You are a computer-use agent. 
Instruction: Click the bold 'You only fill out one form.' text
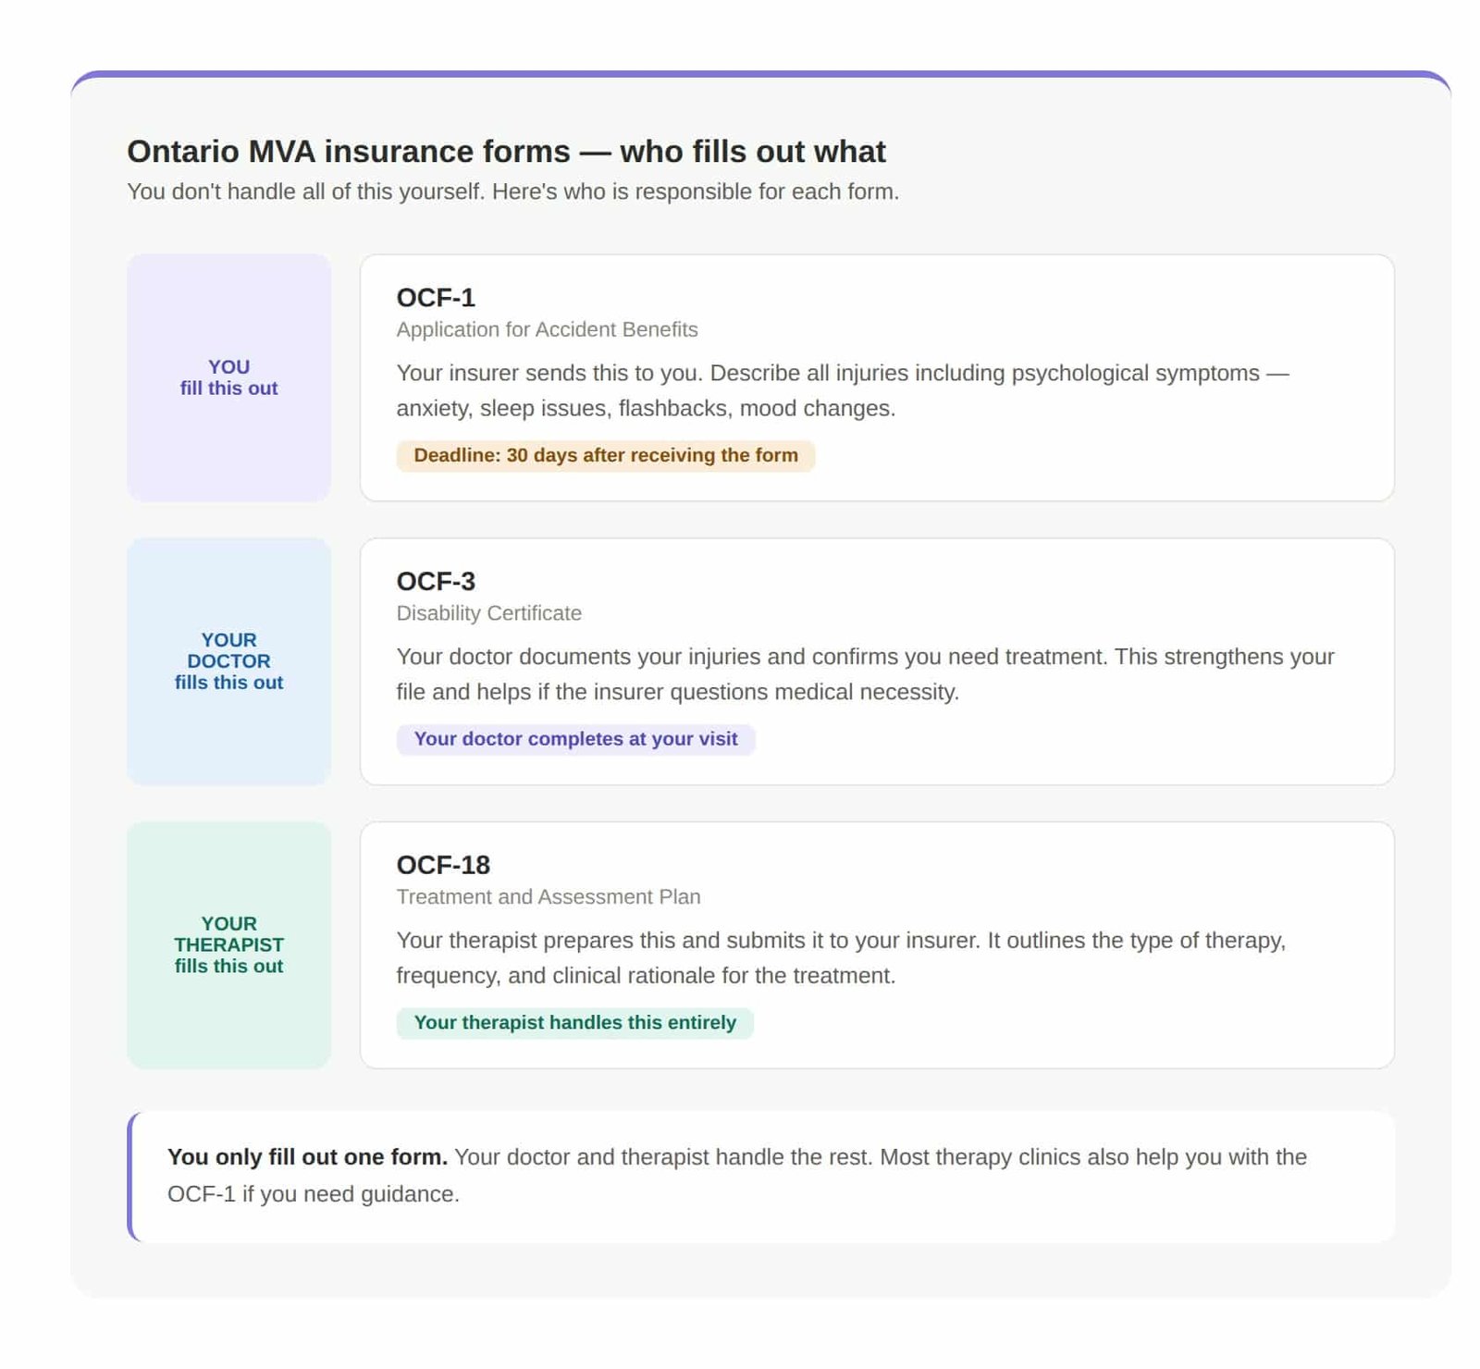[x=307, y=1157]
